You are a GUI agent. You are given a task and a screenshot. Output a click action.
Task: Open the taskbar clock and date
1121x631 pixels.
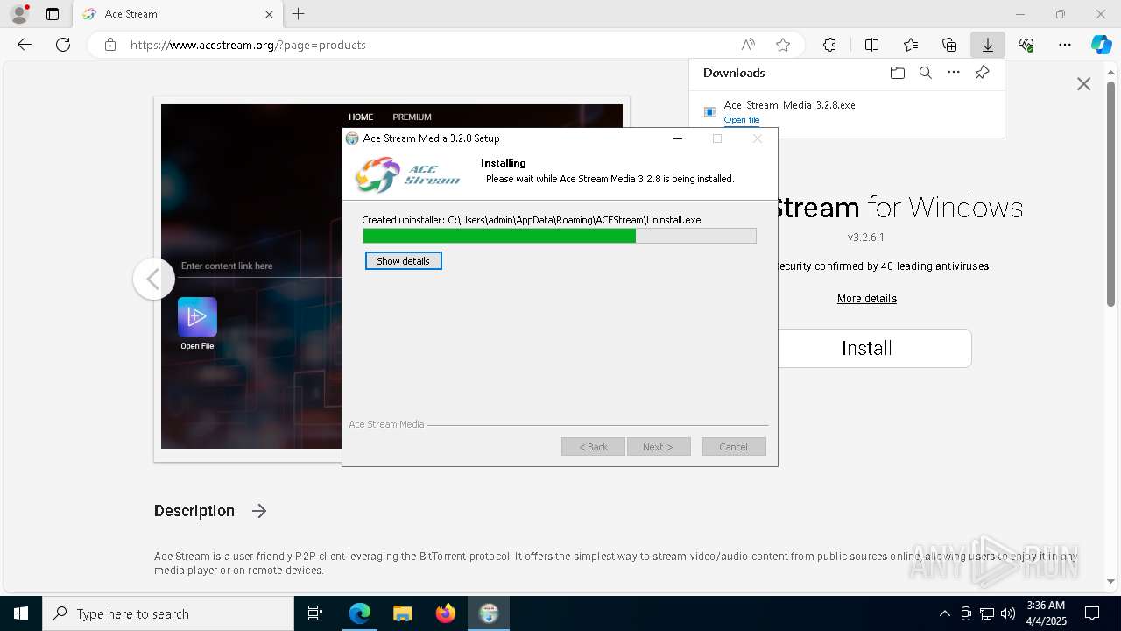(x=1046, y=613)
